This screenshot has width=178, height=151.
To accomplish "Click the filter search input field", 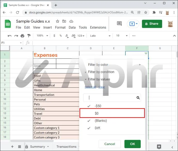I will [112, 98].
